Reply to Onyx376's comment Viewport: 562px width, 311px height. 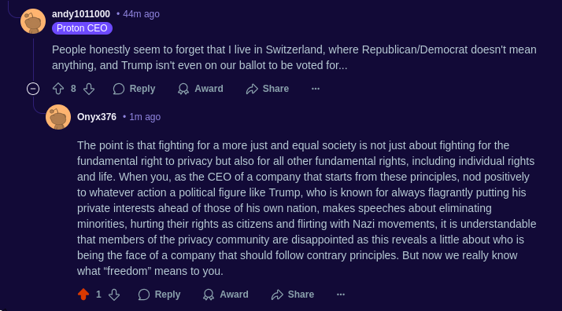(x=159, y=295)
